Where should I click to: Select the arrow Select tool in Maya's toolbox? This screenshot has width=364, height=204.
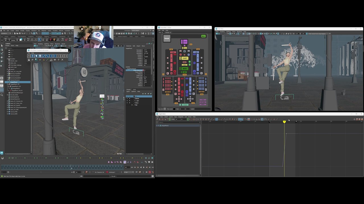[2, 46]
